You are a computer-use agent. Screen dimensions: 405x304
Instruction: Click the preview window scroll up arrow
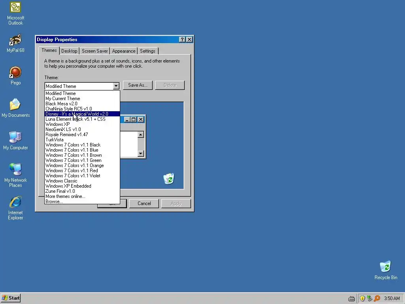140,135
